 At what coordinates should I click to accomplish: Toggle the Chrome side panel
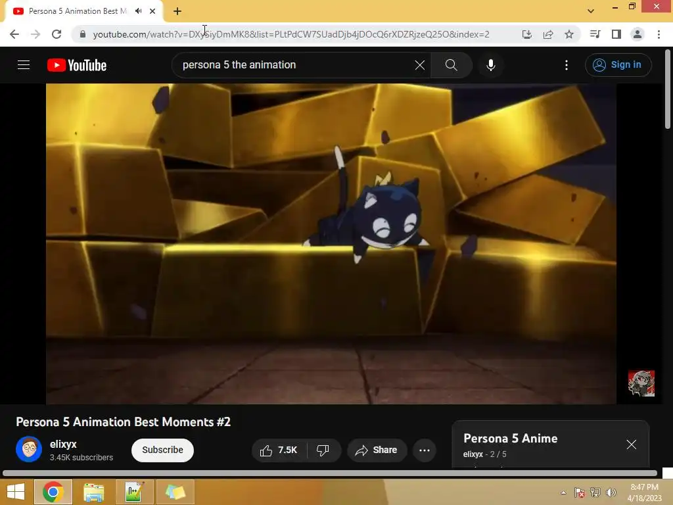(616, 34)
